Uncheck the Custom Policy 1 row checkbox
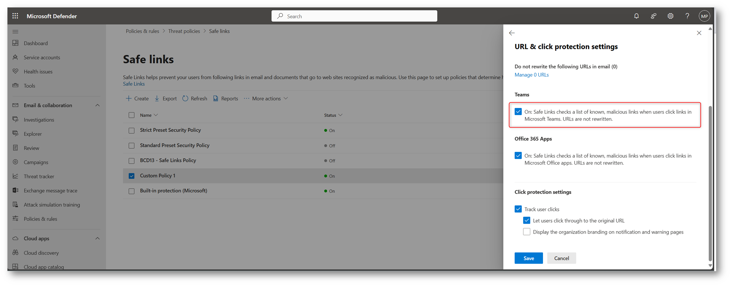This screenshot has width=731, height=286. 131,176
